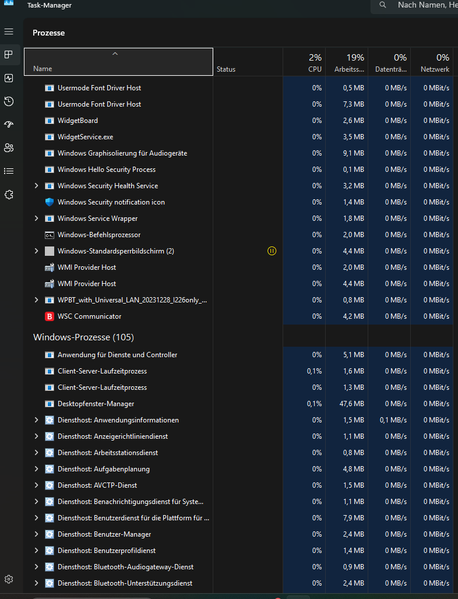
Task: Click the 9,1 MB memory cell
Action: click(347, 153)
